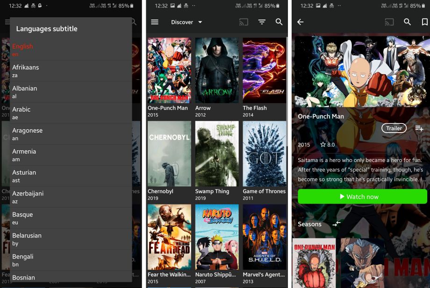Choose Bosnian from subtitle list
This screenshot has height=288, width=430.
click(71, 277)
